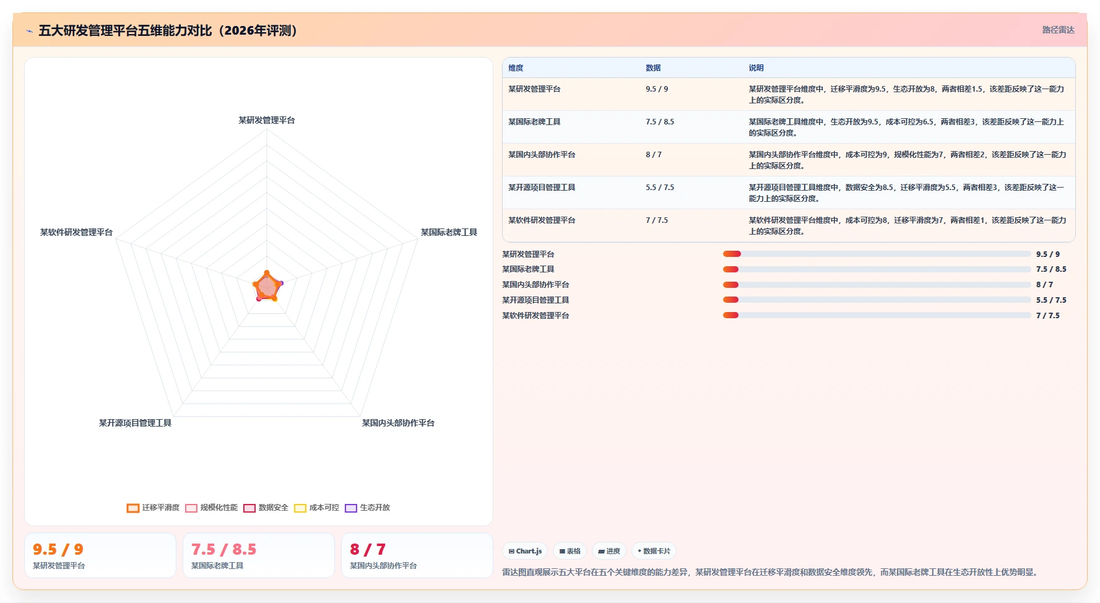
Task: Toggle the 数据安全 legend swatch
Action: pyautogui.click(x=249, y=508)
